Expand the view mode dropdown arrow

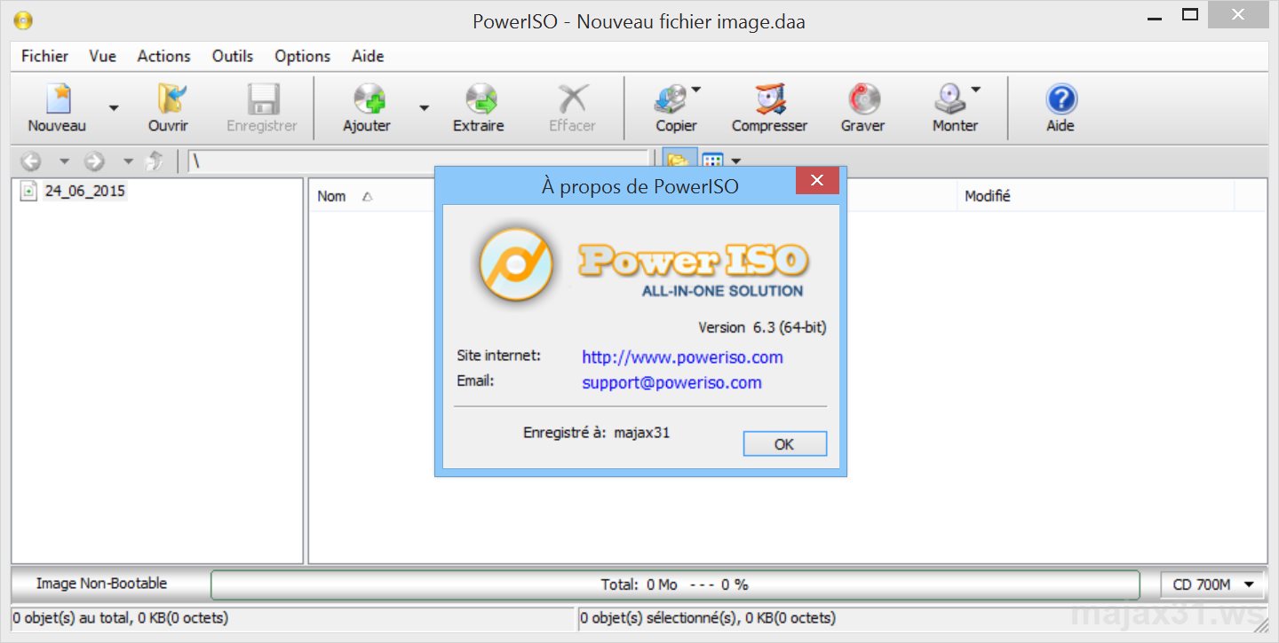[735, 161]
